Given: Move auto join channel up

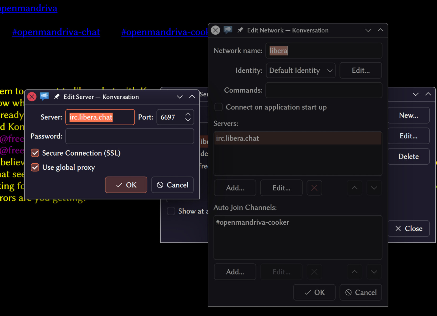Looking at the screenshot, I should [x=354, y=272].
